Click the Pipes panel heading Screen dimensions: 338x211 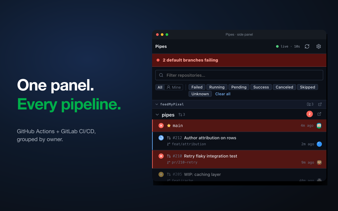[161, 46]
